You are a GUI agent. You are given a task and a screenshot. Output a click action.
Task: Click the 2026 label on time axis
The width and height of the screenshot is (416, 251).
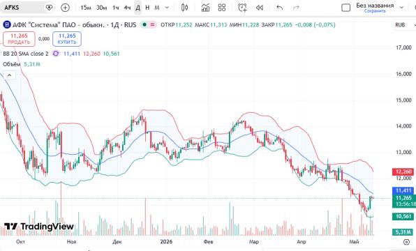pos(166,242)
